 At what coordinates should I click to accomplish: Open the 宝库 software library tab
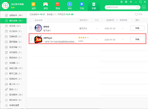33,6
